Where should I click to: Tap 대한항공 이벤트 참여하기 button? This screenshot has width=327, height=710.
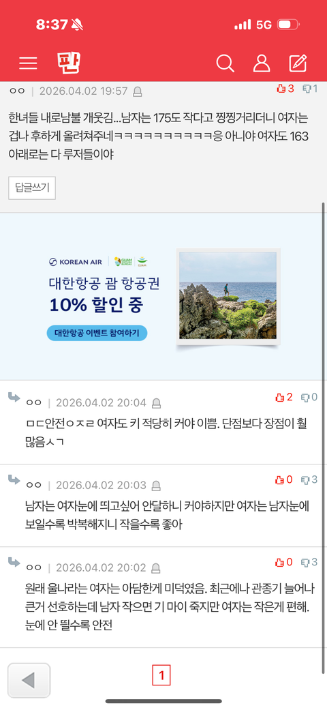point(97,334)
